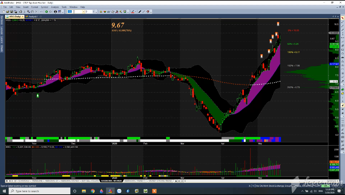Select the rectangle drawing tool
Viewport: 345px width, 195px height.
[342, 50]
